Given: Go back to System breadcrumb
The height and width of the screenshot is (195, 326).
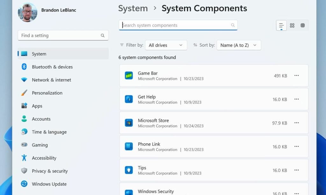Looking at the screenshot, I should 133,9.
